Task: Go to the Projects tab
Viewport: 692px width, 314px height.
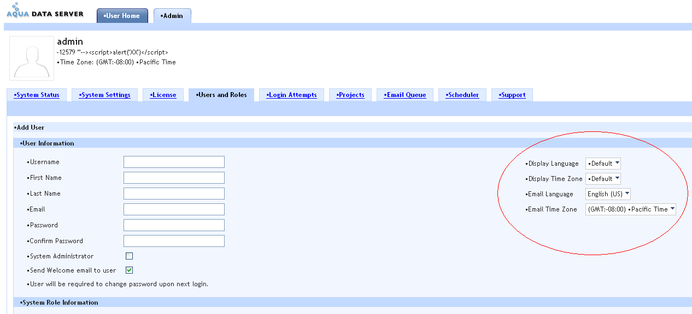Action: pyautogui.click(x=350, y=95)
